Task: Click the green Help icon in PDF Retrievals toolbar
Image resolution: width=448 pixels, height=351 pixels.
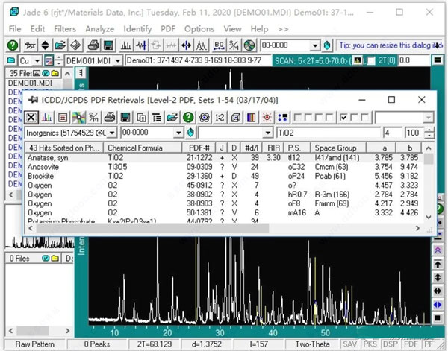Action: click(188, 117)
